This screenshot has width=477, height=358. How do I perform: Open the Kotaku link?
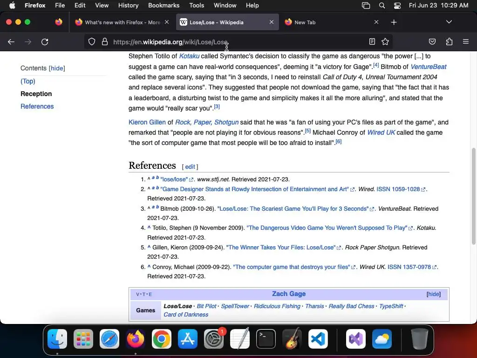189,56
